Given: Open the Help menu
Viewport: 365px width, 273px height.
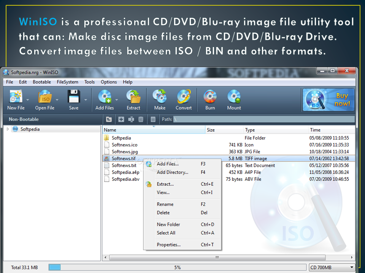Looking at the screenshot, I should [128, 82].
